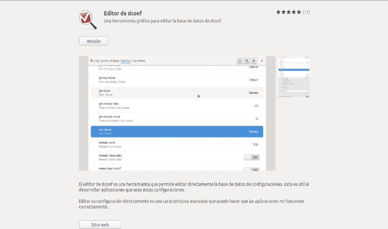The height and width of the screenshot is (229, 388).
Task: Click the highlighted icon-theme row
Action: 177,132
